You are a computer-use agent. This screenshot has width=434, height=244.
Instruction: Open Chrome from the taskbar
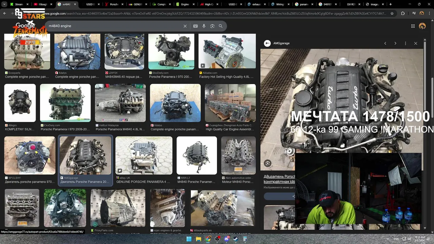[x=208, y=239]
